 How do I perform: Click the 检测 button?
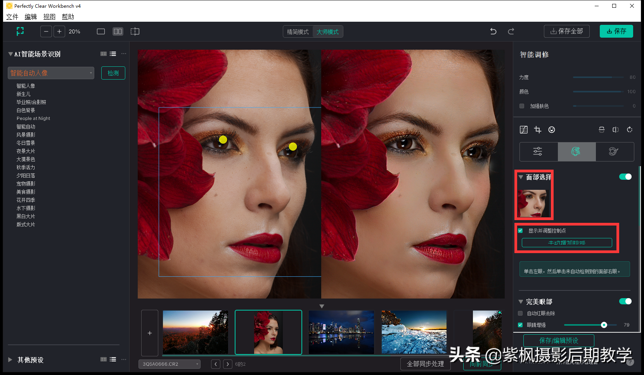point(113,73)
